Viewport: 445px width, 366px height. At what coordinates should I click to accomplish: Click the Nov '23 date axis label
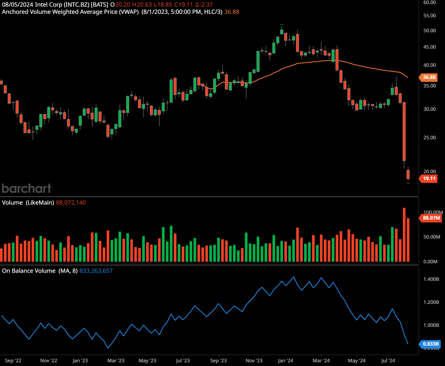(254, 361)
